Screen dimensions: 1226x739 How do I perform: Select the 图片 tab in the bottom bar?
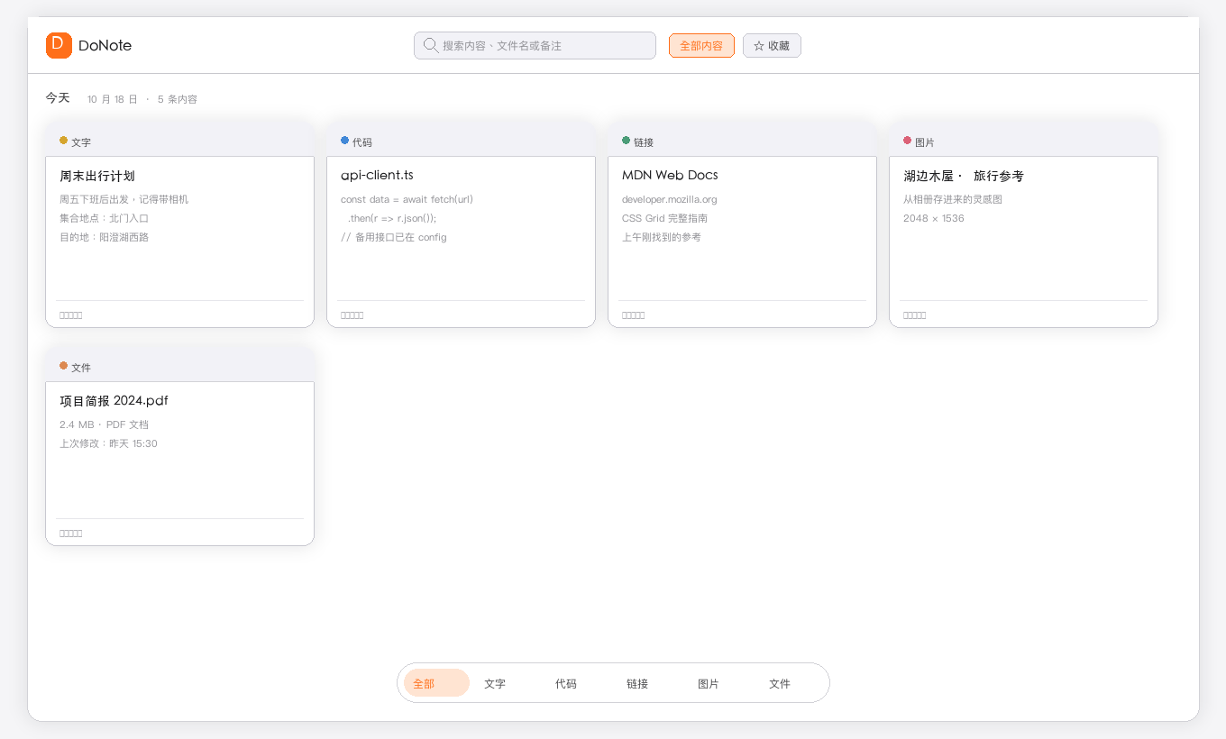[x=709, y=683]
